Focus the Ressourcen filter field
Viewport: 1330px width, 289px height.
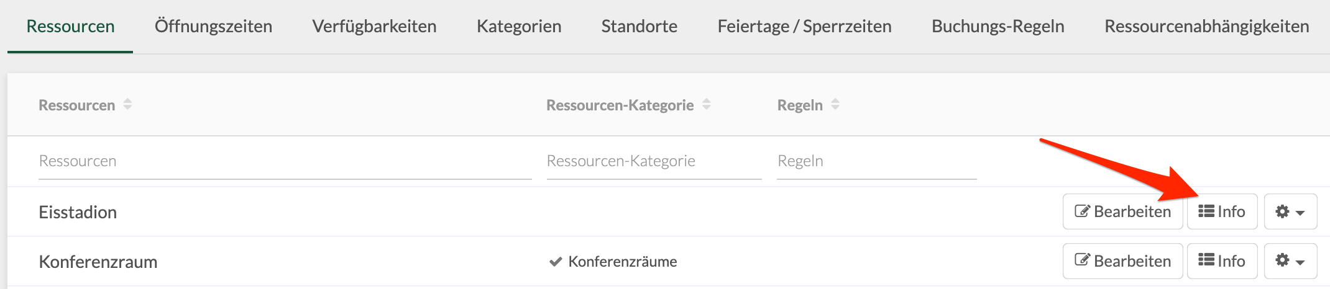285,161
